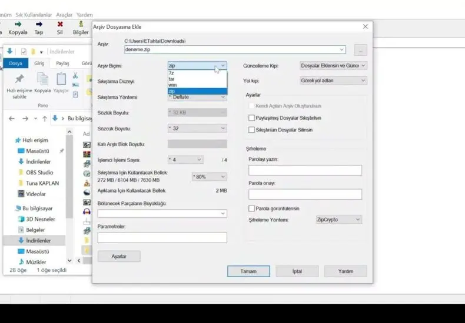Choose wim in the Arşiv Biçimi list
This screenshot has height=323, width=465.
[197, 85]
